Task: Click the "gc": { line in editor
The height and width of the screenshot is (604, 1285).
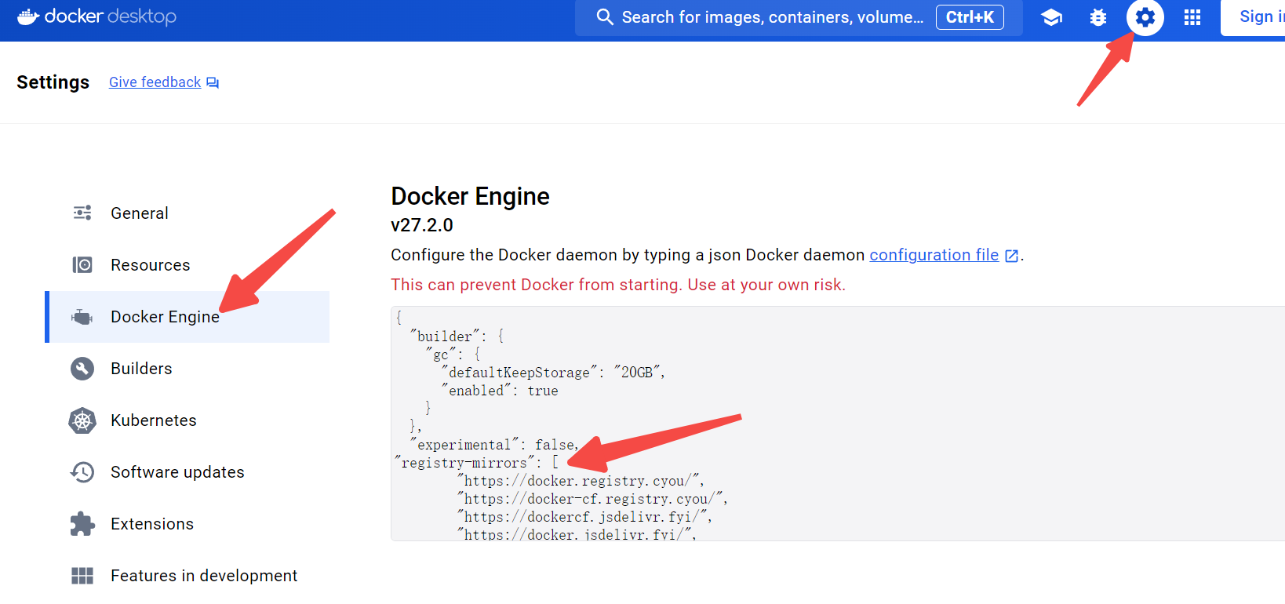Action: coord(452,355)
